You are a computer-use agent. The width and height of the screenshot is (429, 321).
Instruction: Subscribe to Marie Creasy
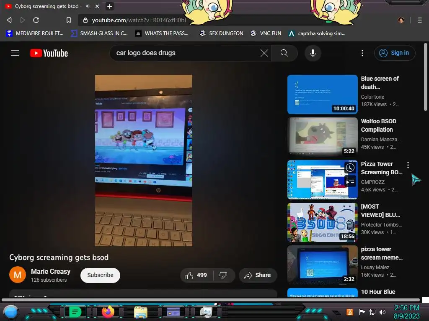pyautogui.click(x=100, y=275)
